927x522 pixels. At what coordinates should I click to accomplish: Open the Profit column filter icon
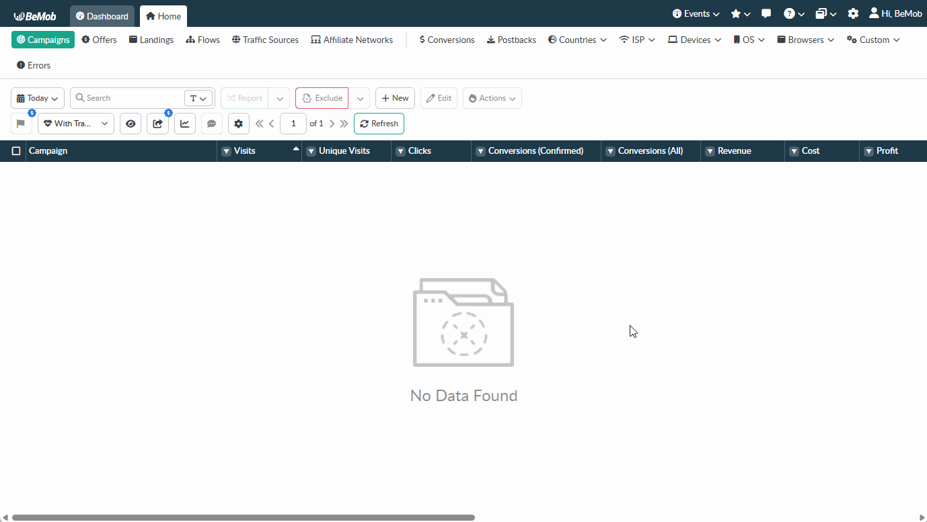click(x=868, y=151)
